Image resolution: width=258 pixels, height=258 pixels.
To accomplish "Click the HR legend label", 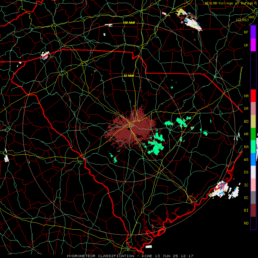I will [246, 134].
